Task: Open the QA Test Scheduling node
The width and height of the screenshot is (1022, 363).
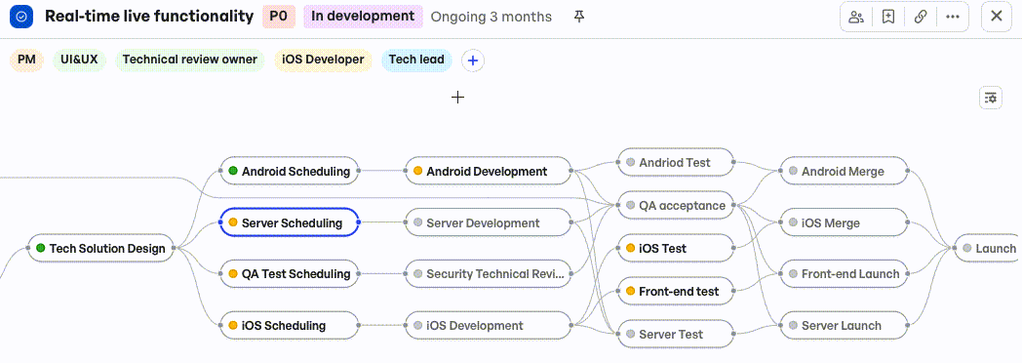Action: tap(290, 274)
